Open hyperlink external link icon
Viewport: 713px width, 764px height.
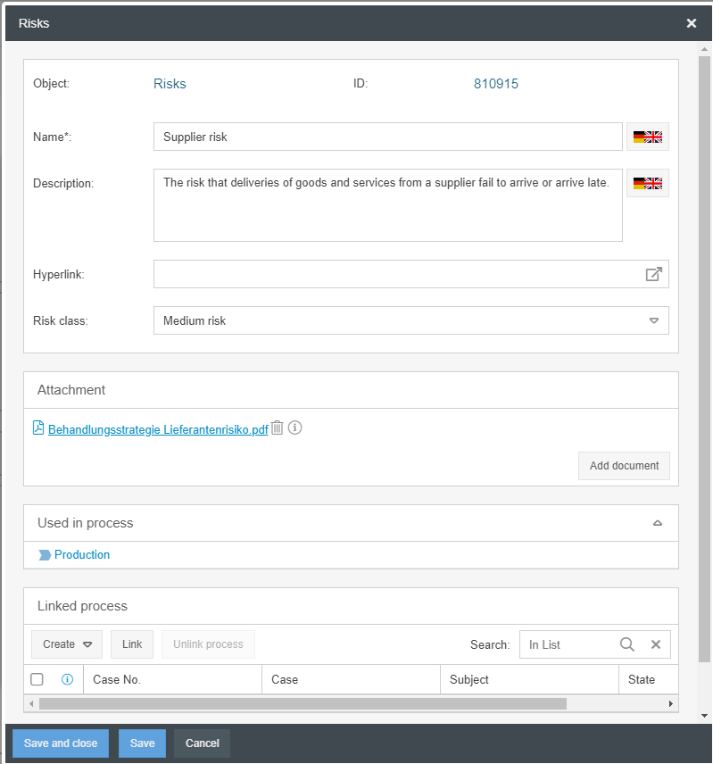point(654,275)
